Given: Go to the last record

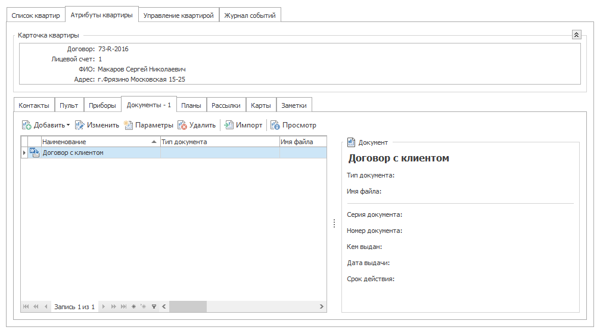Looking at the screenshot, I should 123,307.
